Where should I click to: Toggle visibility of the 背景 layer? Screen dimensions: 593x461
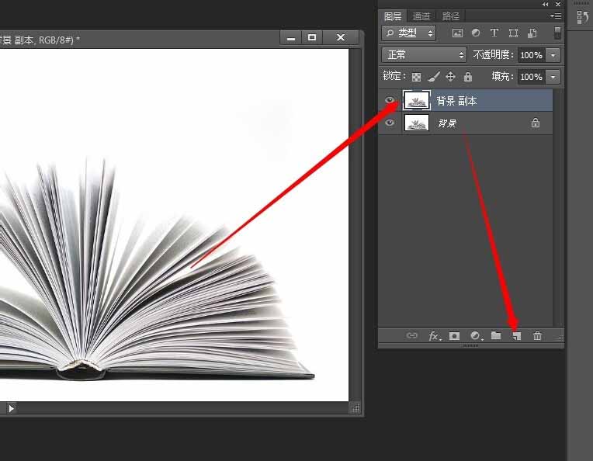(390, 123)
